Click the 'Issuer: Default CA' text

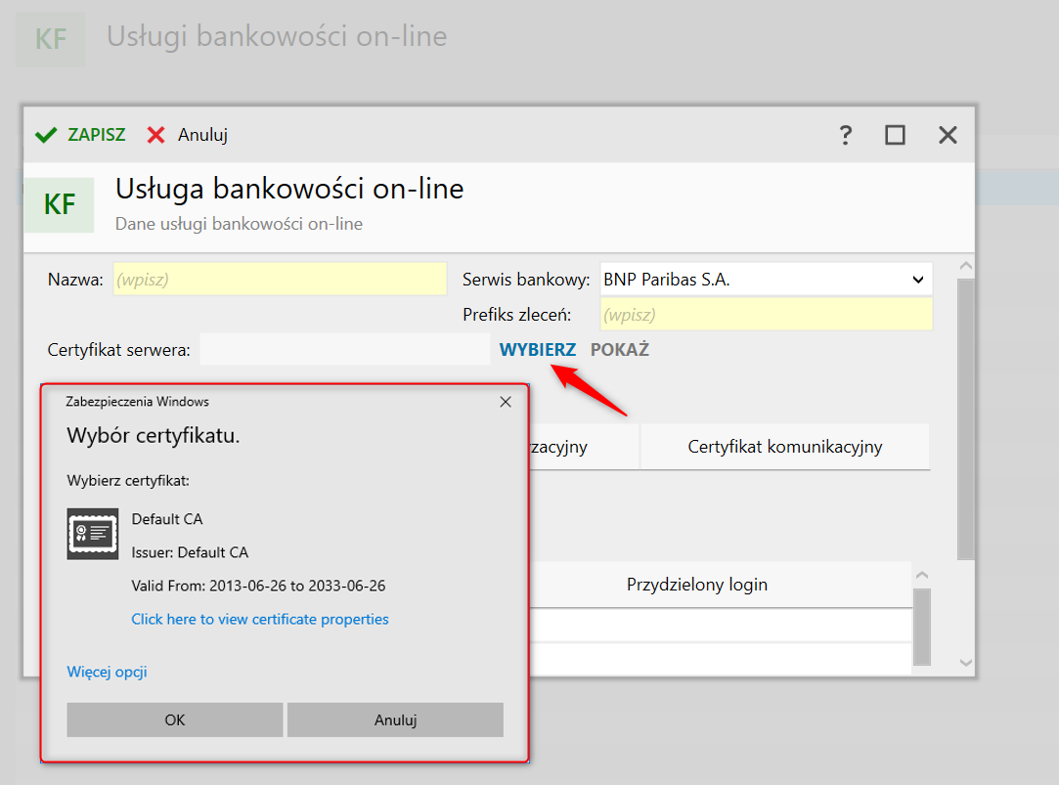190,552
